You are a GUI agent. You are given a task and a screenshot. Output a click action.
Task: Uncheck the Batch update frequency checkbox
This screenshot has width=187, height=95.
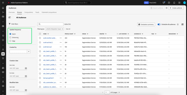[x=10, y=34]
